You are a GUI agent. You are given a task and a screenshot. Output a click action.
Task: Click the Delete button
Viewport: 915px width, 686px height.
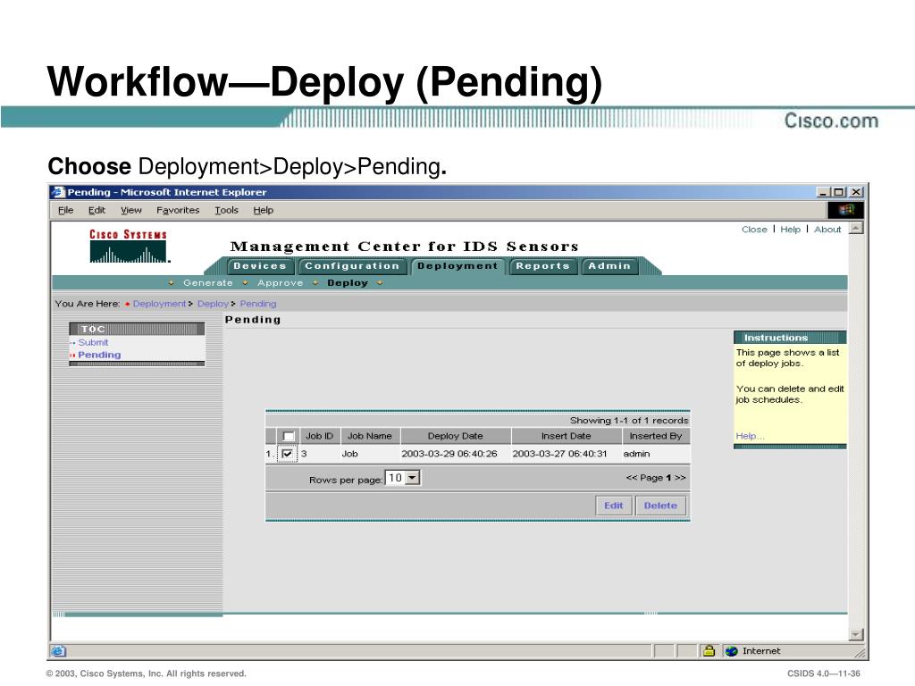tap(660, 506)
